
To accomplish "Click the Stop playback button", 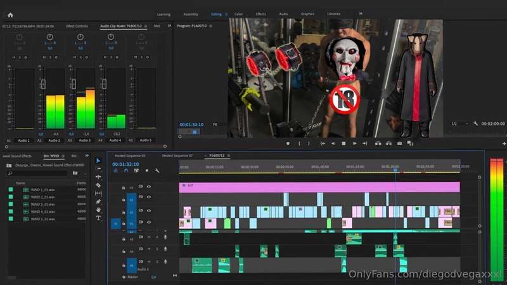I will pos(343,143).
